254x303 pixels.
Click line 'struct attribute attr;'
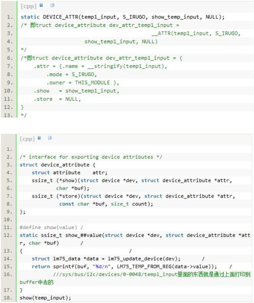point(70,172)
